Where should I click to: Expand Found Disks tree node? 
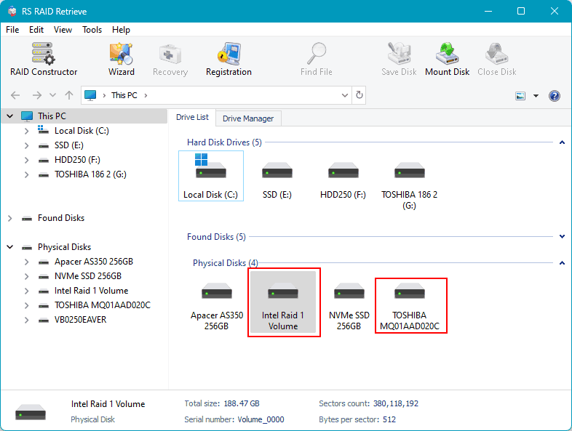10,218
